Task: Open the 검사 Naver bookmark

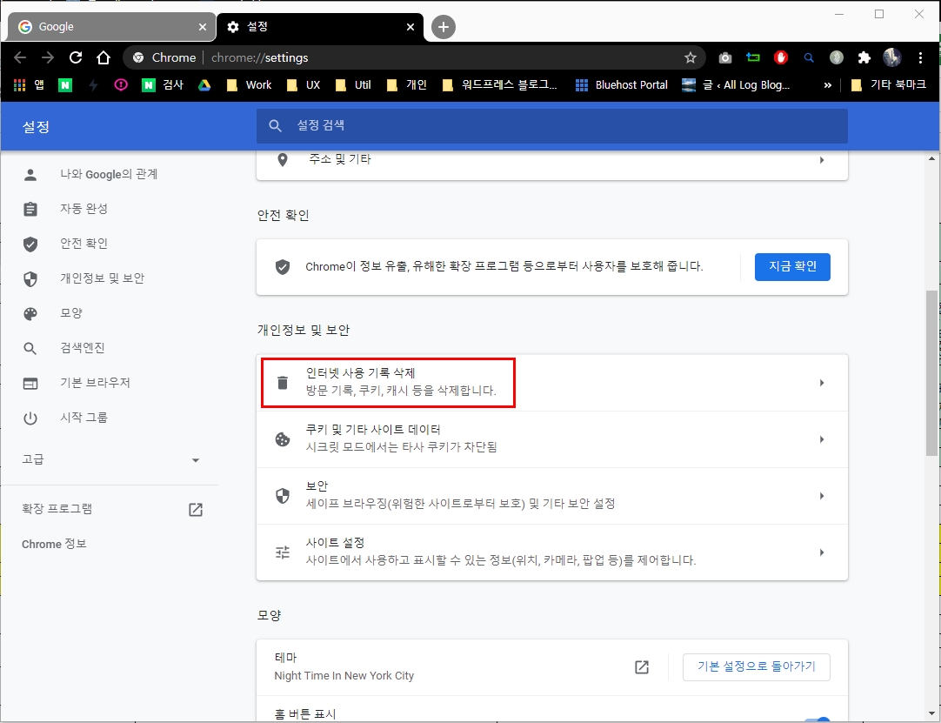Action: [163, 85]
